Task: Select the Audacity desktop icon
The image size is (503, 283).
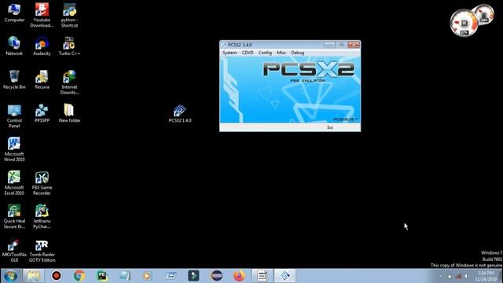Action: [x=42, y=46]
